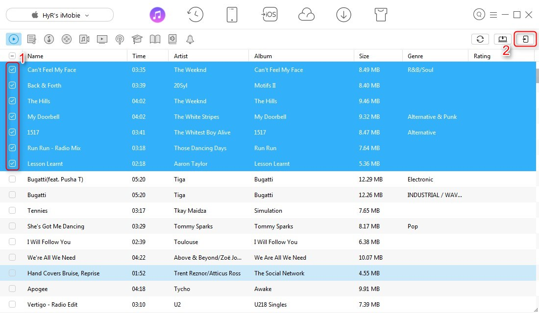Image resolution: width=539 pixels, height=313 pixels.
Task: Uncheck The Hills checkbox
Action: 12,101
